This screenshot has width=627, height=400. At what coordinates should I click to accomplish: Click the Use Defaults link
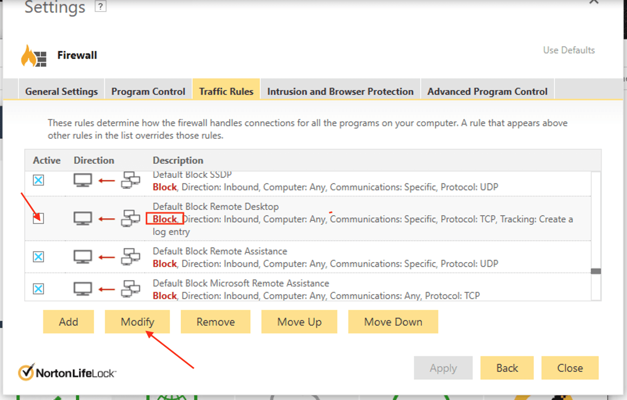(x=569, y=50)
